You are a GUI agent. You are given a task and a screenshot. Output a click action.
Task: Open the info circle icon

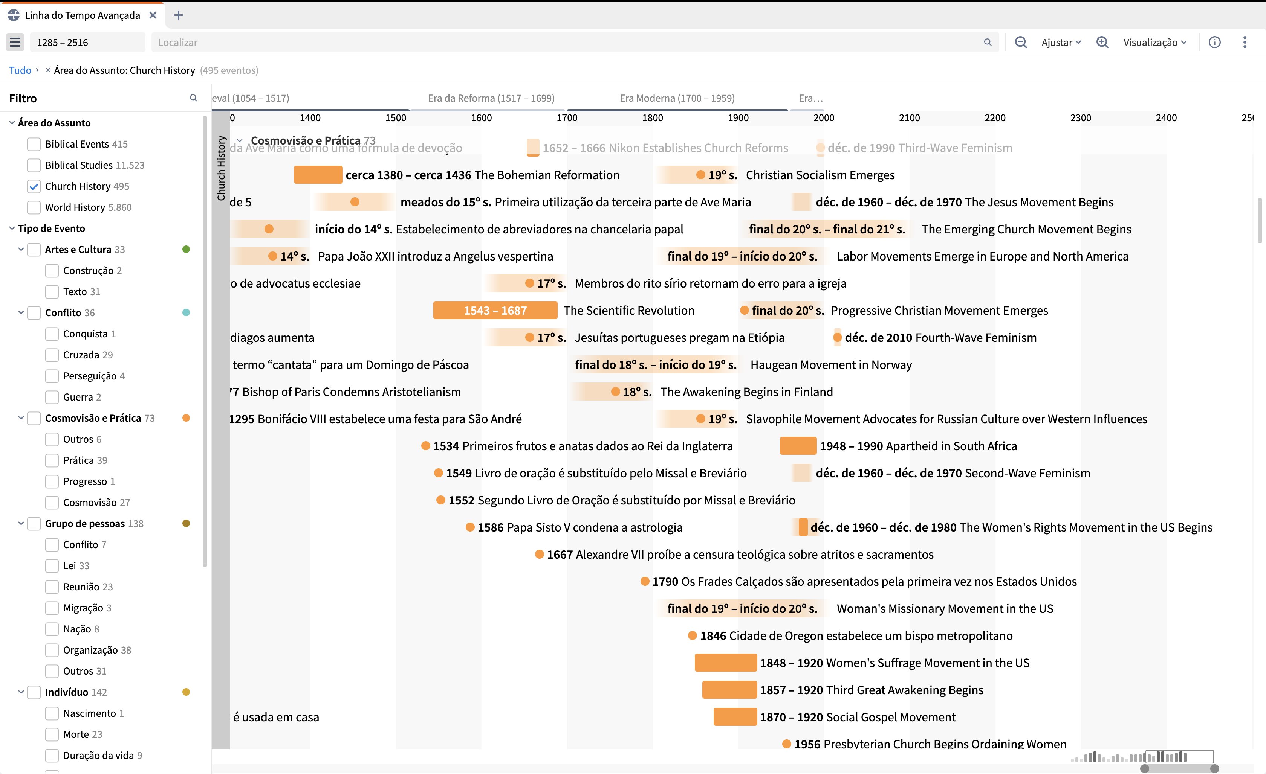click(1215, 42)
